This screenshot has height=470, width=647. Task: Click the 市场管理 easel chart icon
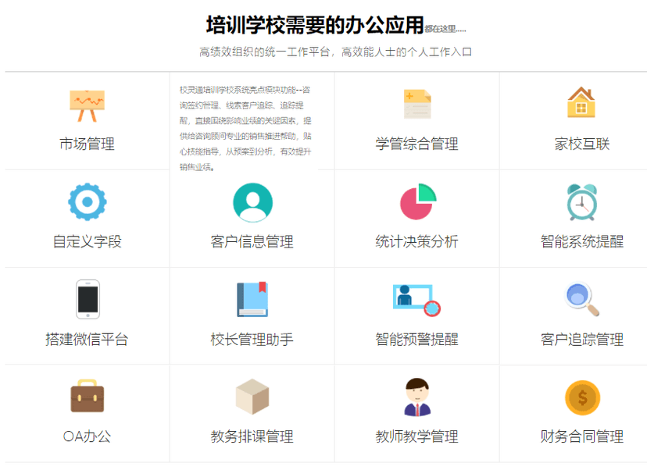click(x=87, y=105)
